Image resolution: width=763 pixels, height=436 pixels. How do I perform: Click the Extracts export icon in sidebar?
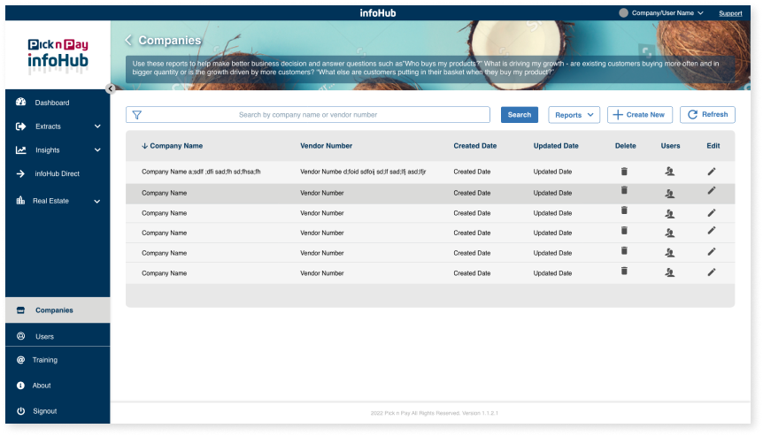(20, 126)
